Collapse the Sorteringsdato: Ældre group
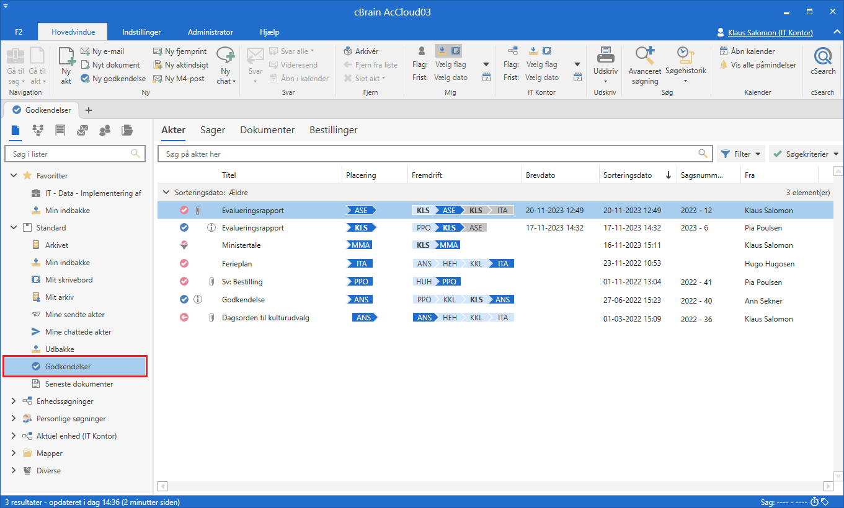 pos(165,193)
